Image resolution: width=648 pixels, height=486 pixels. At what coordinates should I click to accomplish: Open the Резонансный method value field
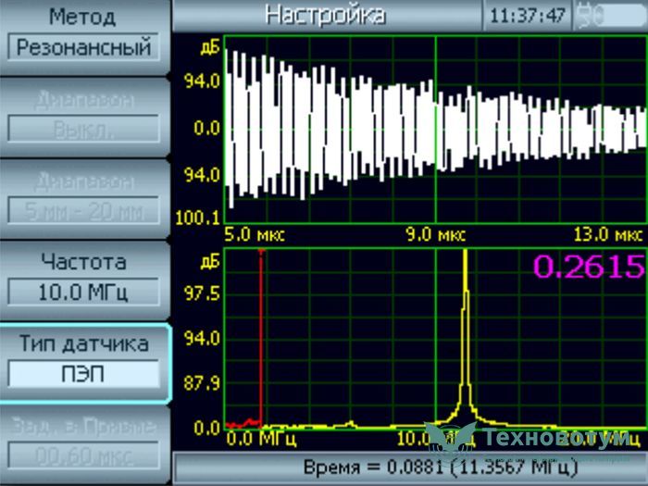coord(83,47)
